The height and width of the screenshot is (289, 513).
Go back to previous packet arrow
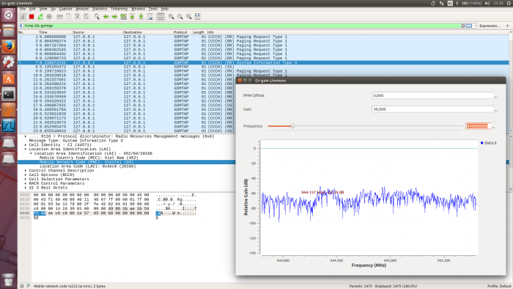tap(106, 17)
